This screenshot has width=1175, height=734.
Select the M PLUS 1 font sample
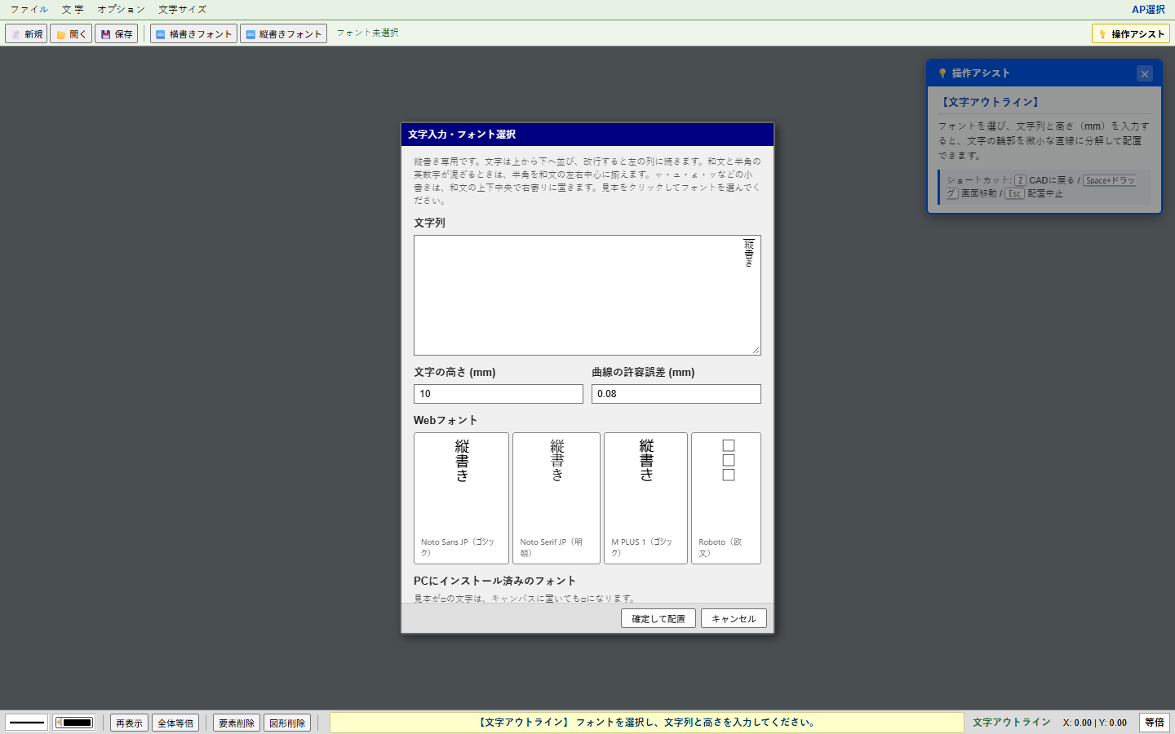tap(645, 498)
